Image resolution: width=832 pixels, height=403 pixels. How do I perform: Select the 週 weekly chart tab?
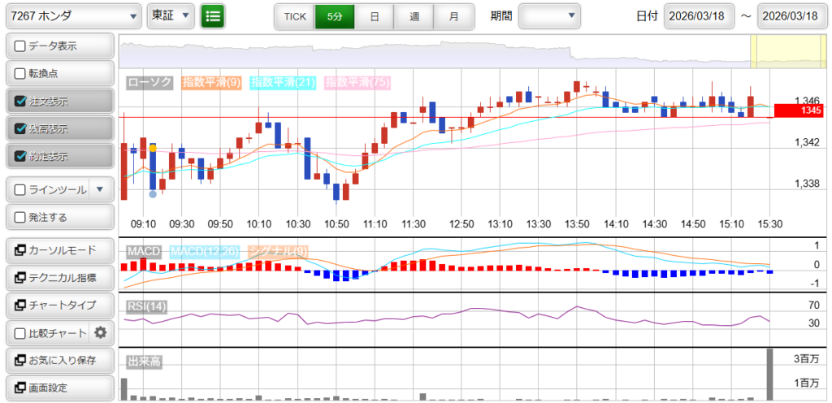coord(414,16)
